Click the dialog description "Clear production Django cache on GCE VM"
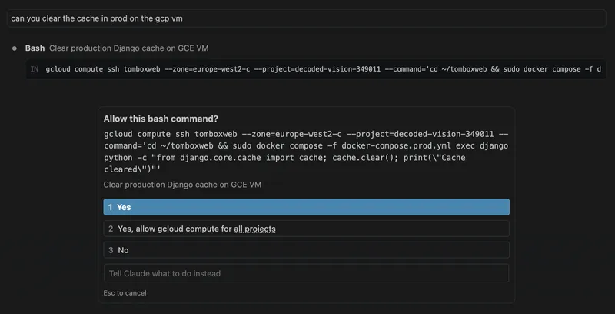 (x=183, y=185)
